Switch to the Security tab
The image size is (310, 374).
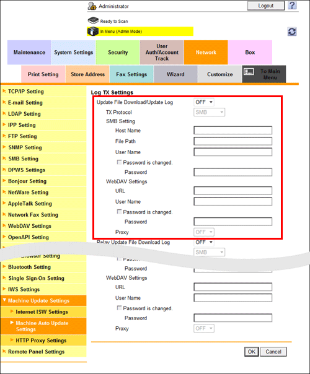coord(118,52)
